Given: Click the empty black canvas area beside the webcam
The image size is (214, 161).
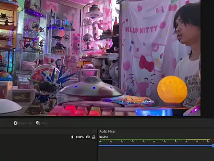Looking at the screenshot, I should [x=207, y=58].
